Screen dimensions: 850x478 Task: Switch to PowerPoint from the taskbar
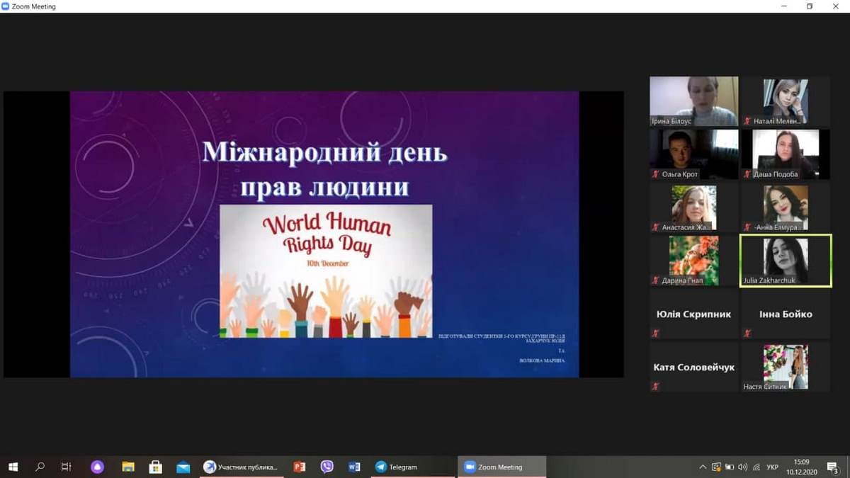coord(300,467)
